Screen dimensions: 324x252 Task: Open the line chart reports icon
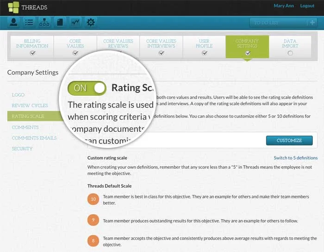(75, 22)
